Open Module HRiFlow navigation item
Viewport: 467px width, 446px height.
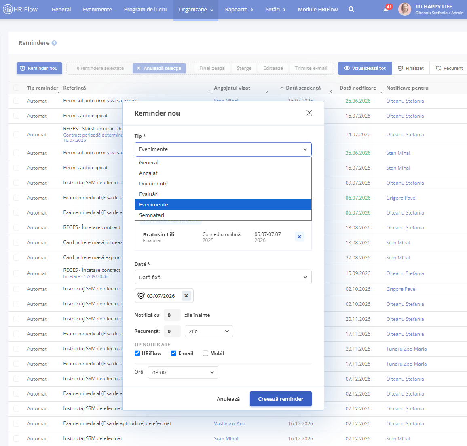[318, 10]
